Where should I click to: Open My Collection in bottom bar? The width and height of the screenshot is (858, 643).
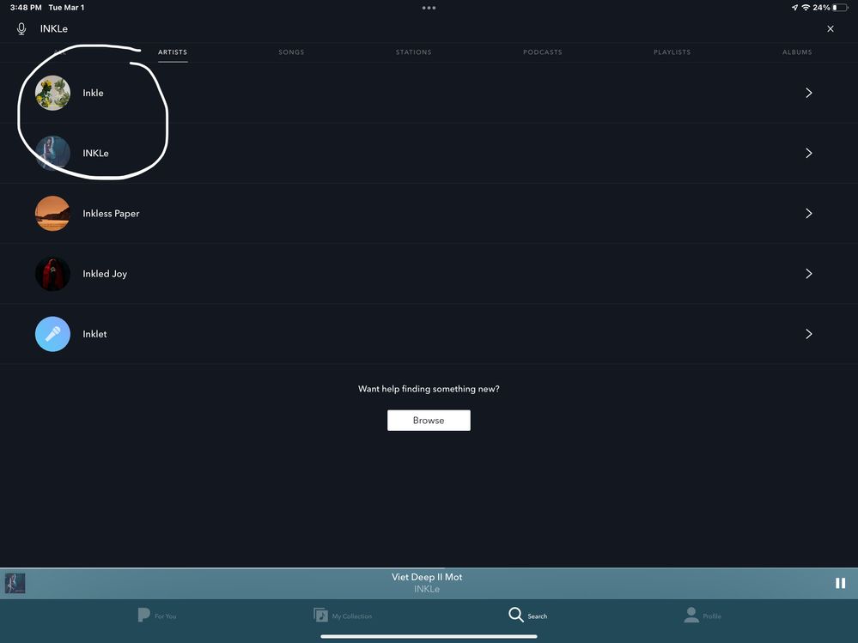[321, 616]
